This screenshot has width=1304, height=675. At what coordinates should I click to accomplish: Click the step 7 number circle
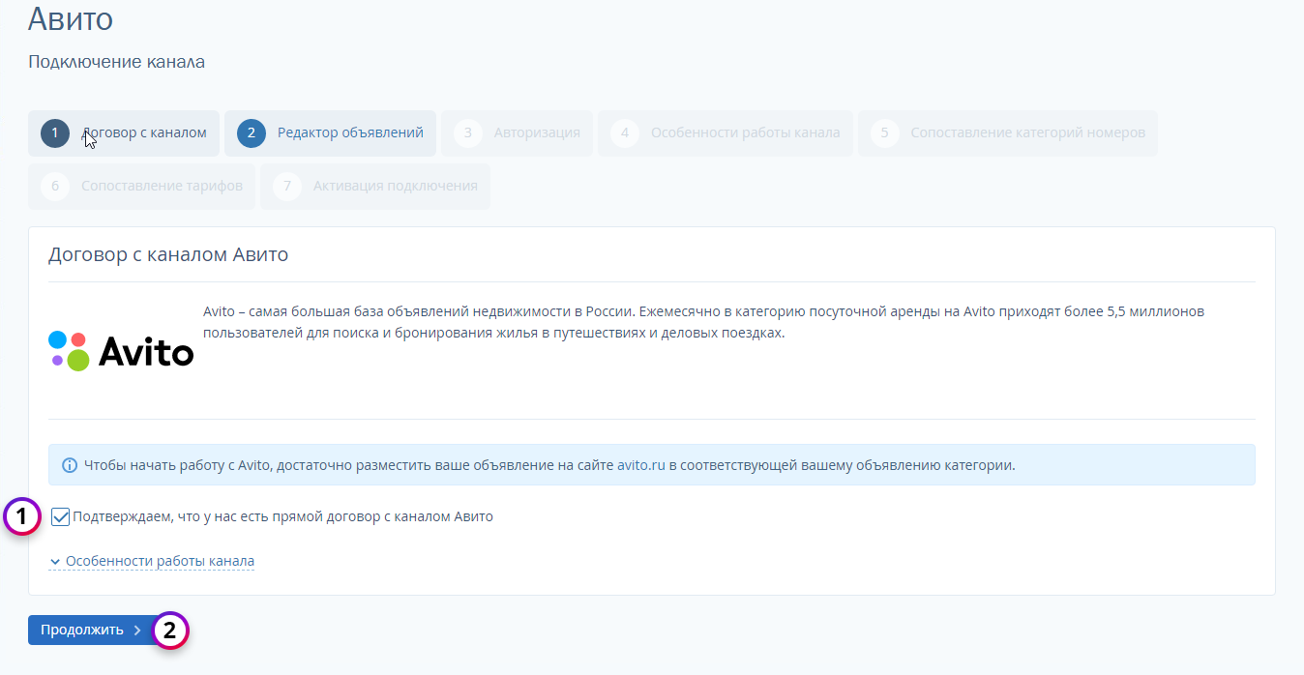point(287,187)
